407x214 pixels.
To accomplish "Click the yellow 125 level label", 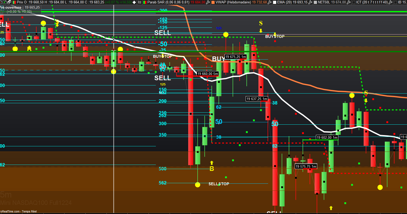I will tap(163, 84).
